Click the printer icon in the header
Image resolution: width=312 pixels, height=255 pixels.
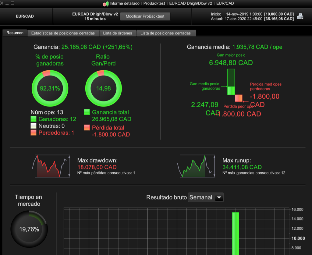point(300,16)
